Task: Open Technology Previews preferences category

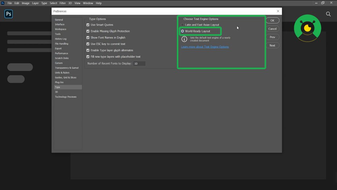Action: coord(65,97)
